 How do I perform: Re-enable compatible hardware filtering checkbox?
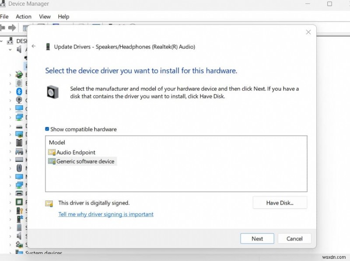pyautogui.click(x=48, y=129)
